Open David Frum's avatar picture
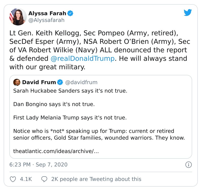The image size is (202, 191). [17, 82]
